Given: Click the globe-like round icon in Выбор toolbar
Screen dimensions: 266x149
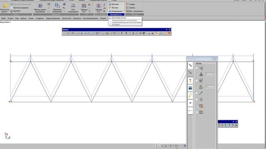Looking at the screenshot, I should 97,33.
